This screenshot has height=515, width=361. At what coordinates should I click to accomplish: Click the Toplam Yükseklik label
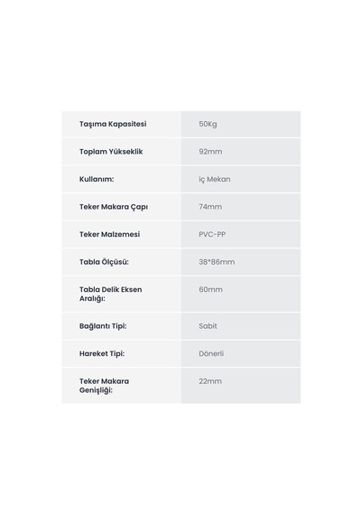(x=111, y=152)
